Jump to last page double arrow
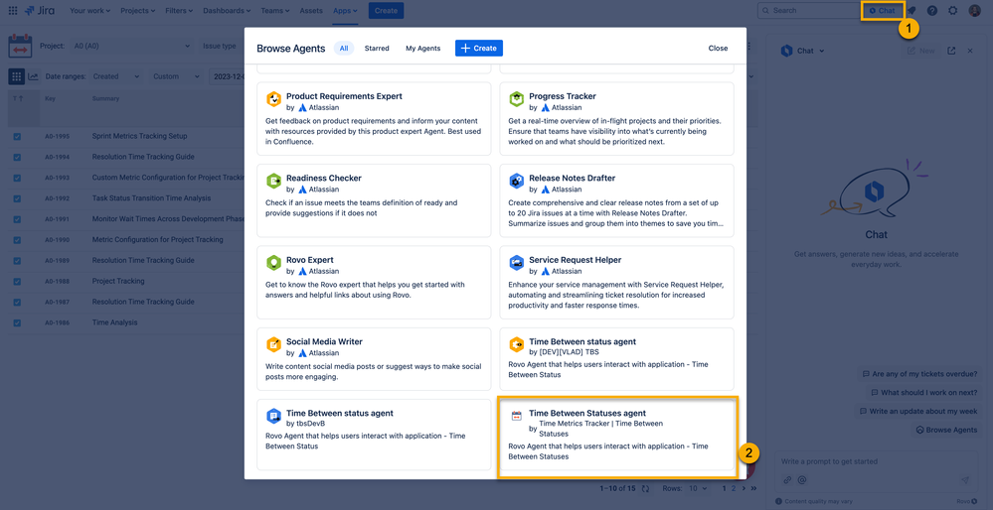The height and width of the screenshot is (510, 993). [753, 488]
